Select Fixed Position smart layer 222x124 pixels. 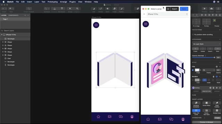pos(217,103)
